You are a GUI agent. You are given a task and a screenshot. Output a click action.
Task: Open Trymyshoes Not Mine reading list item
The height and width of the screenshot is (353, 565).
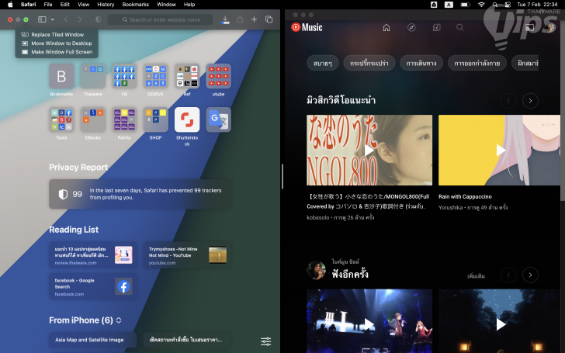(187, 255)
